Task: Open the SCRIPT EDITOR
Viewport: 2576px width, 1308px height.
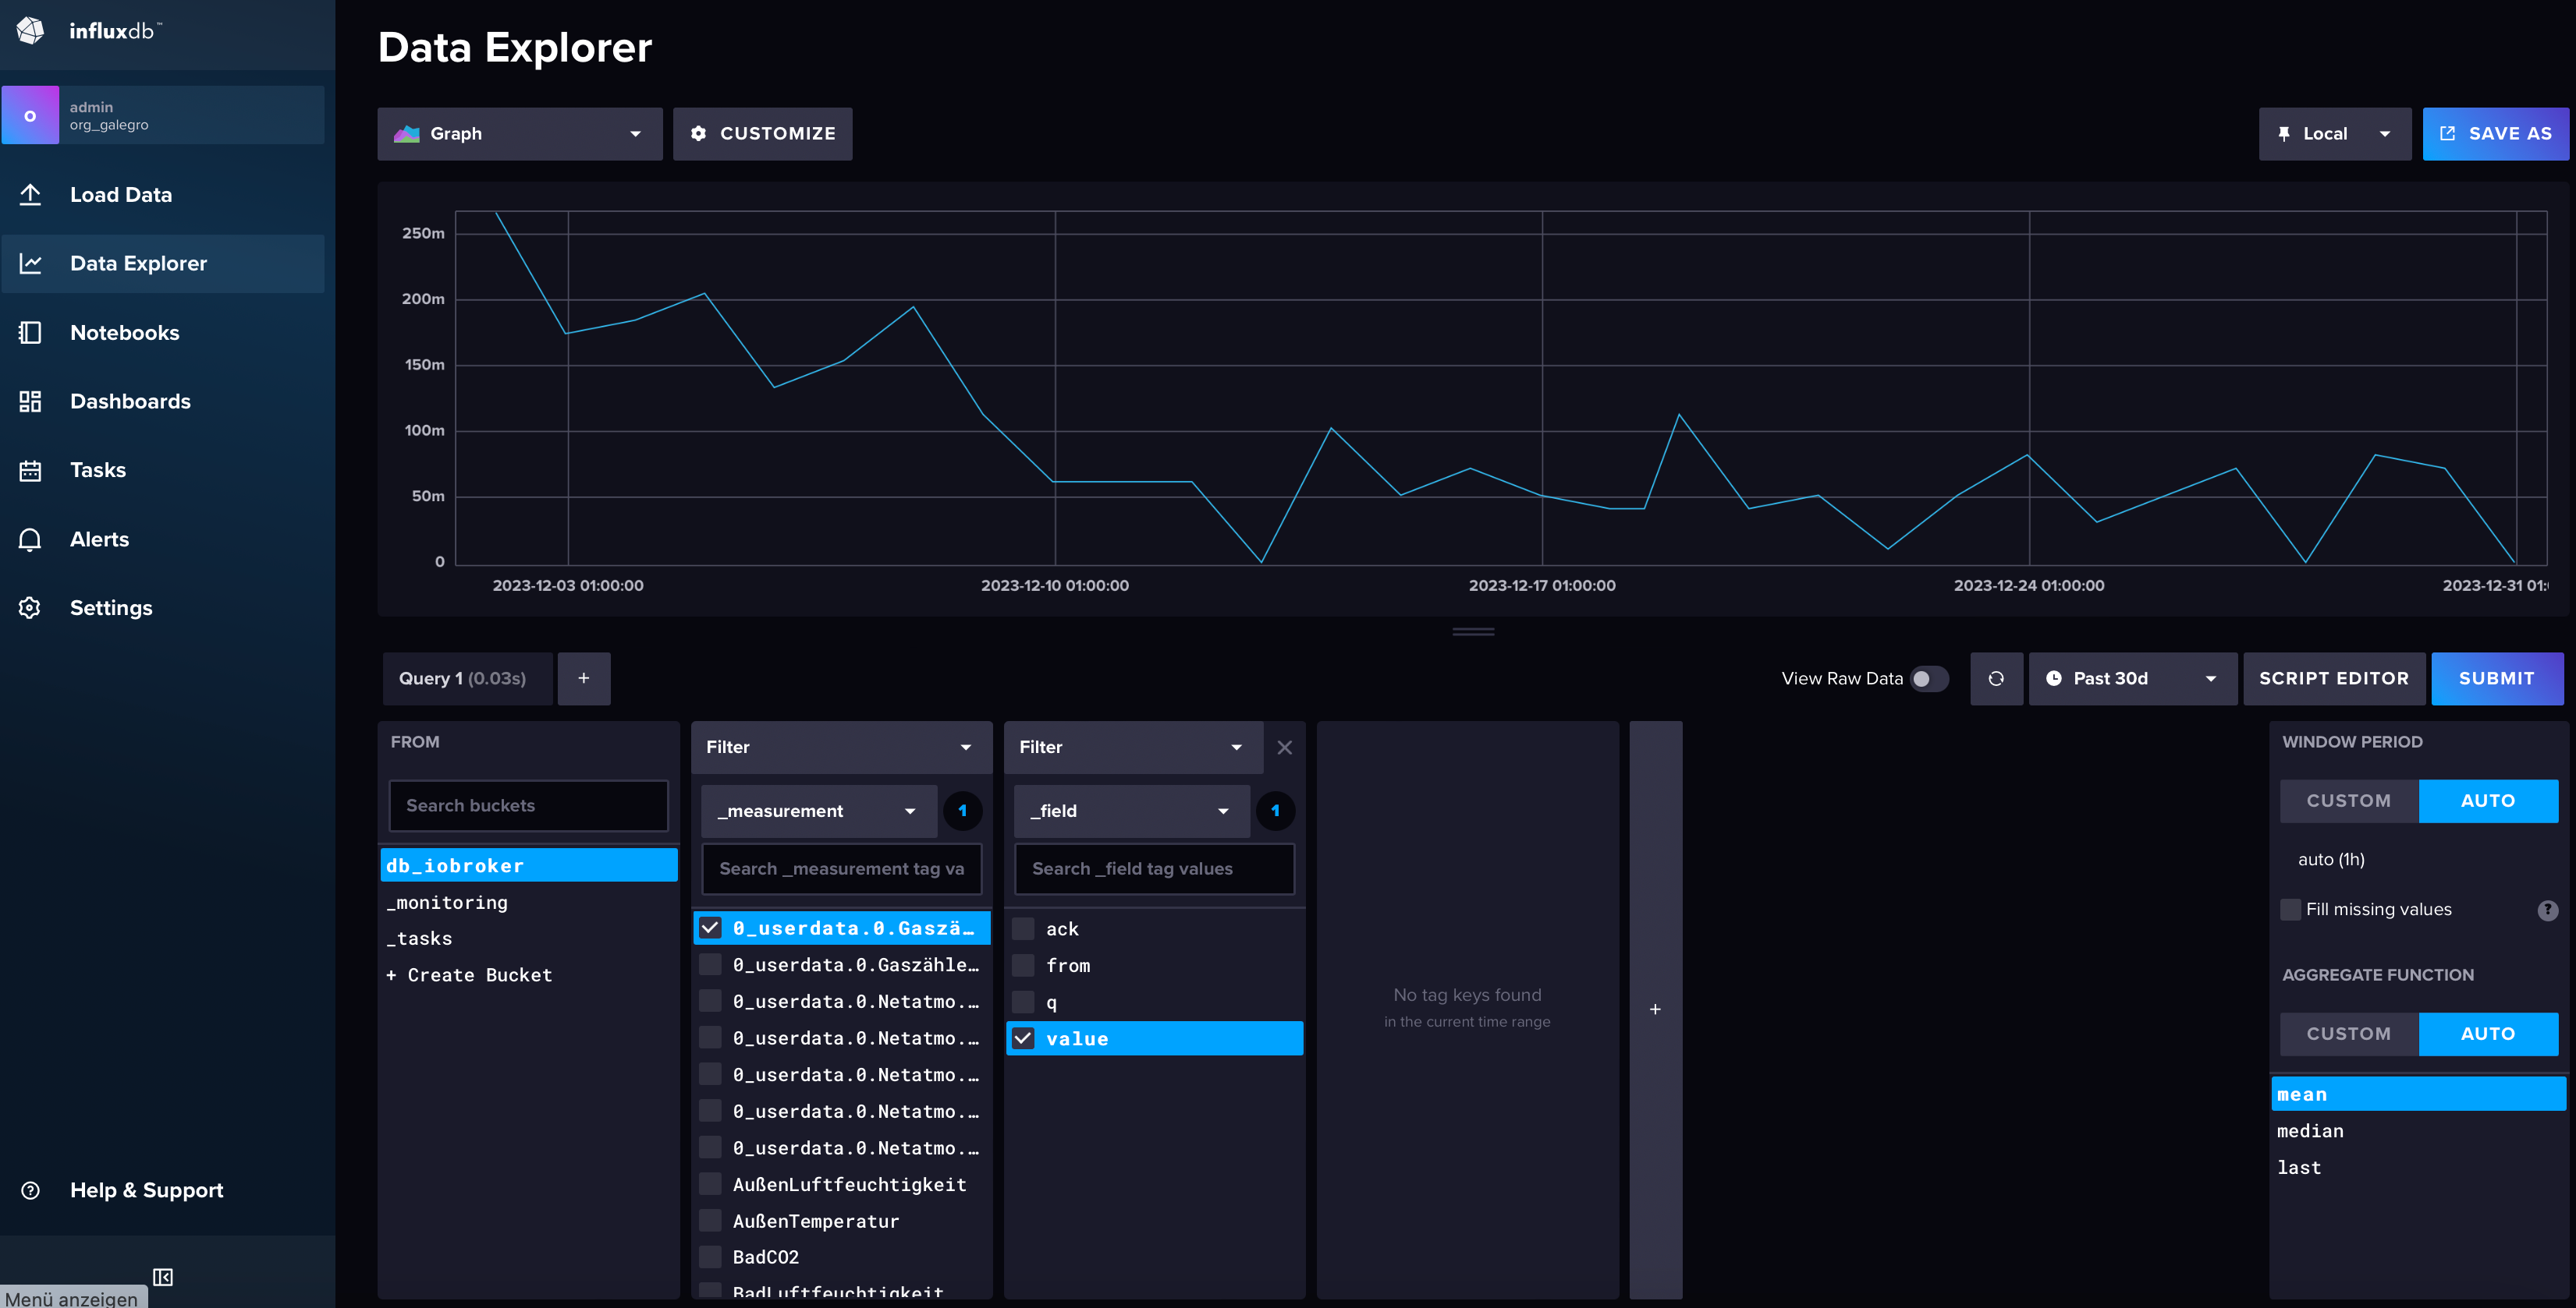Action: point(2333,678)
